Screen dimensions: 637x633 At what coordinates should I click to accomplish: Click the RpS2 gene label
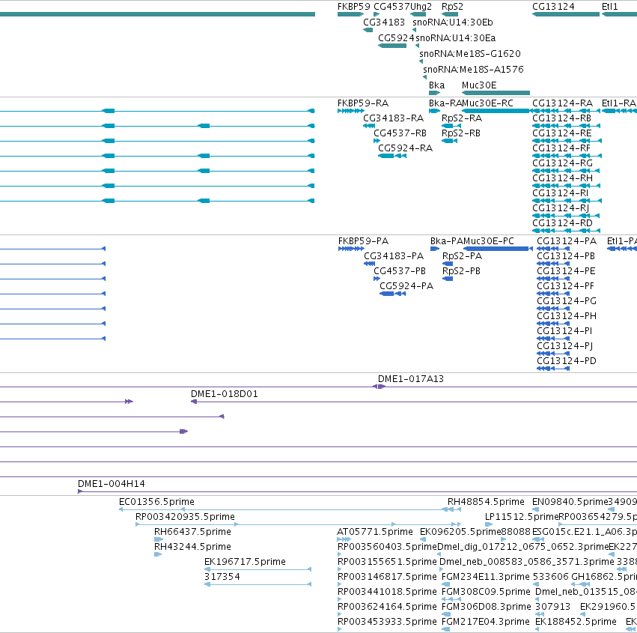click(x=452, y=7)
